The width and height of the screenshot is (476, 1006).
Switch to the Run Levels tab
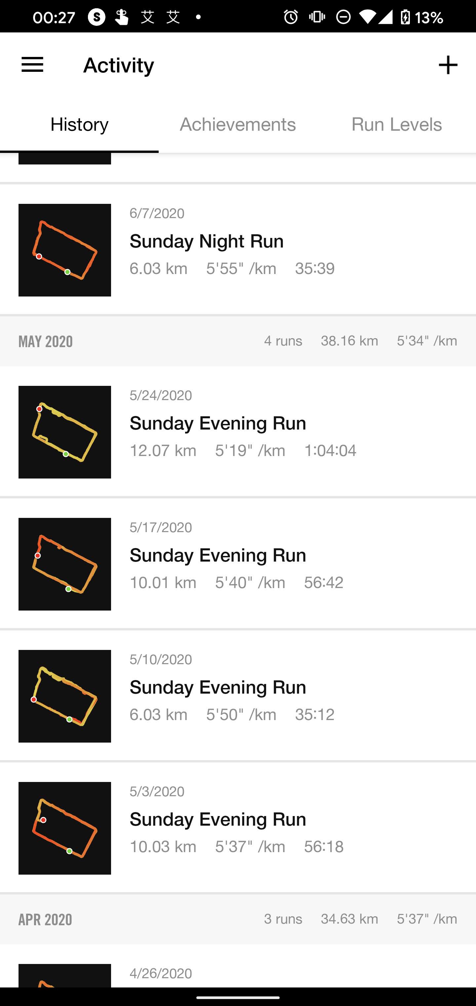point(396,124)
